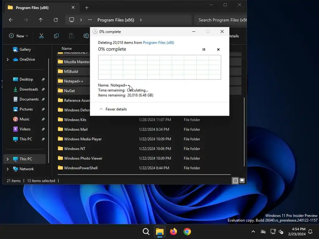Cancel the delete operation with the X beside pause
Image resolution: width=319 pixels, height=239 pixels.
[x=218, y=49]
